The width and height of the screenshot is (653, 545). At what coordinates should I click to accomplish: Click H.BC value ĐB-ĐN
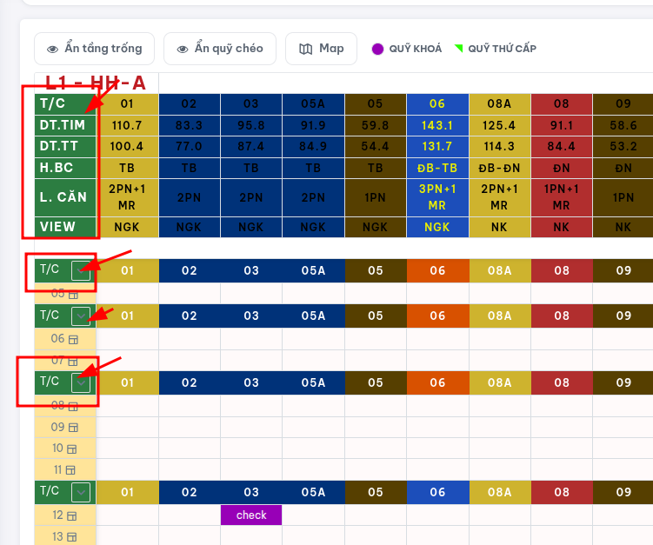point(500,169)
